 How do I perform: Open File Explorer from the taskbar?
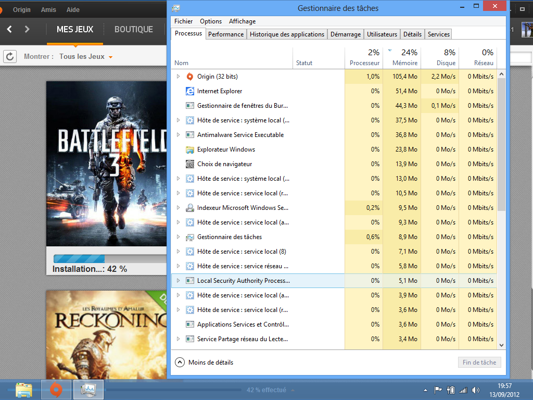pyautogui.click(x=24, y=390)
